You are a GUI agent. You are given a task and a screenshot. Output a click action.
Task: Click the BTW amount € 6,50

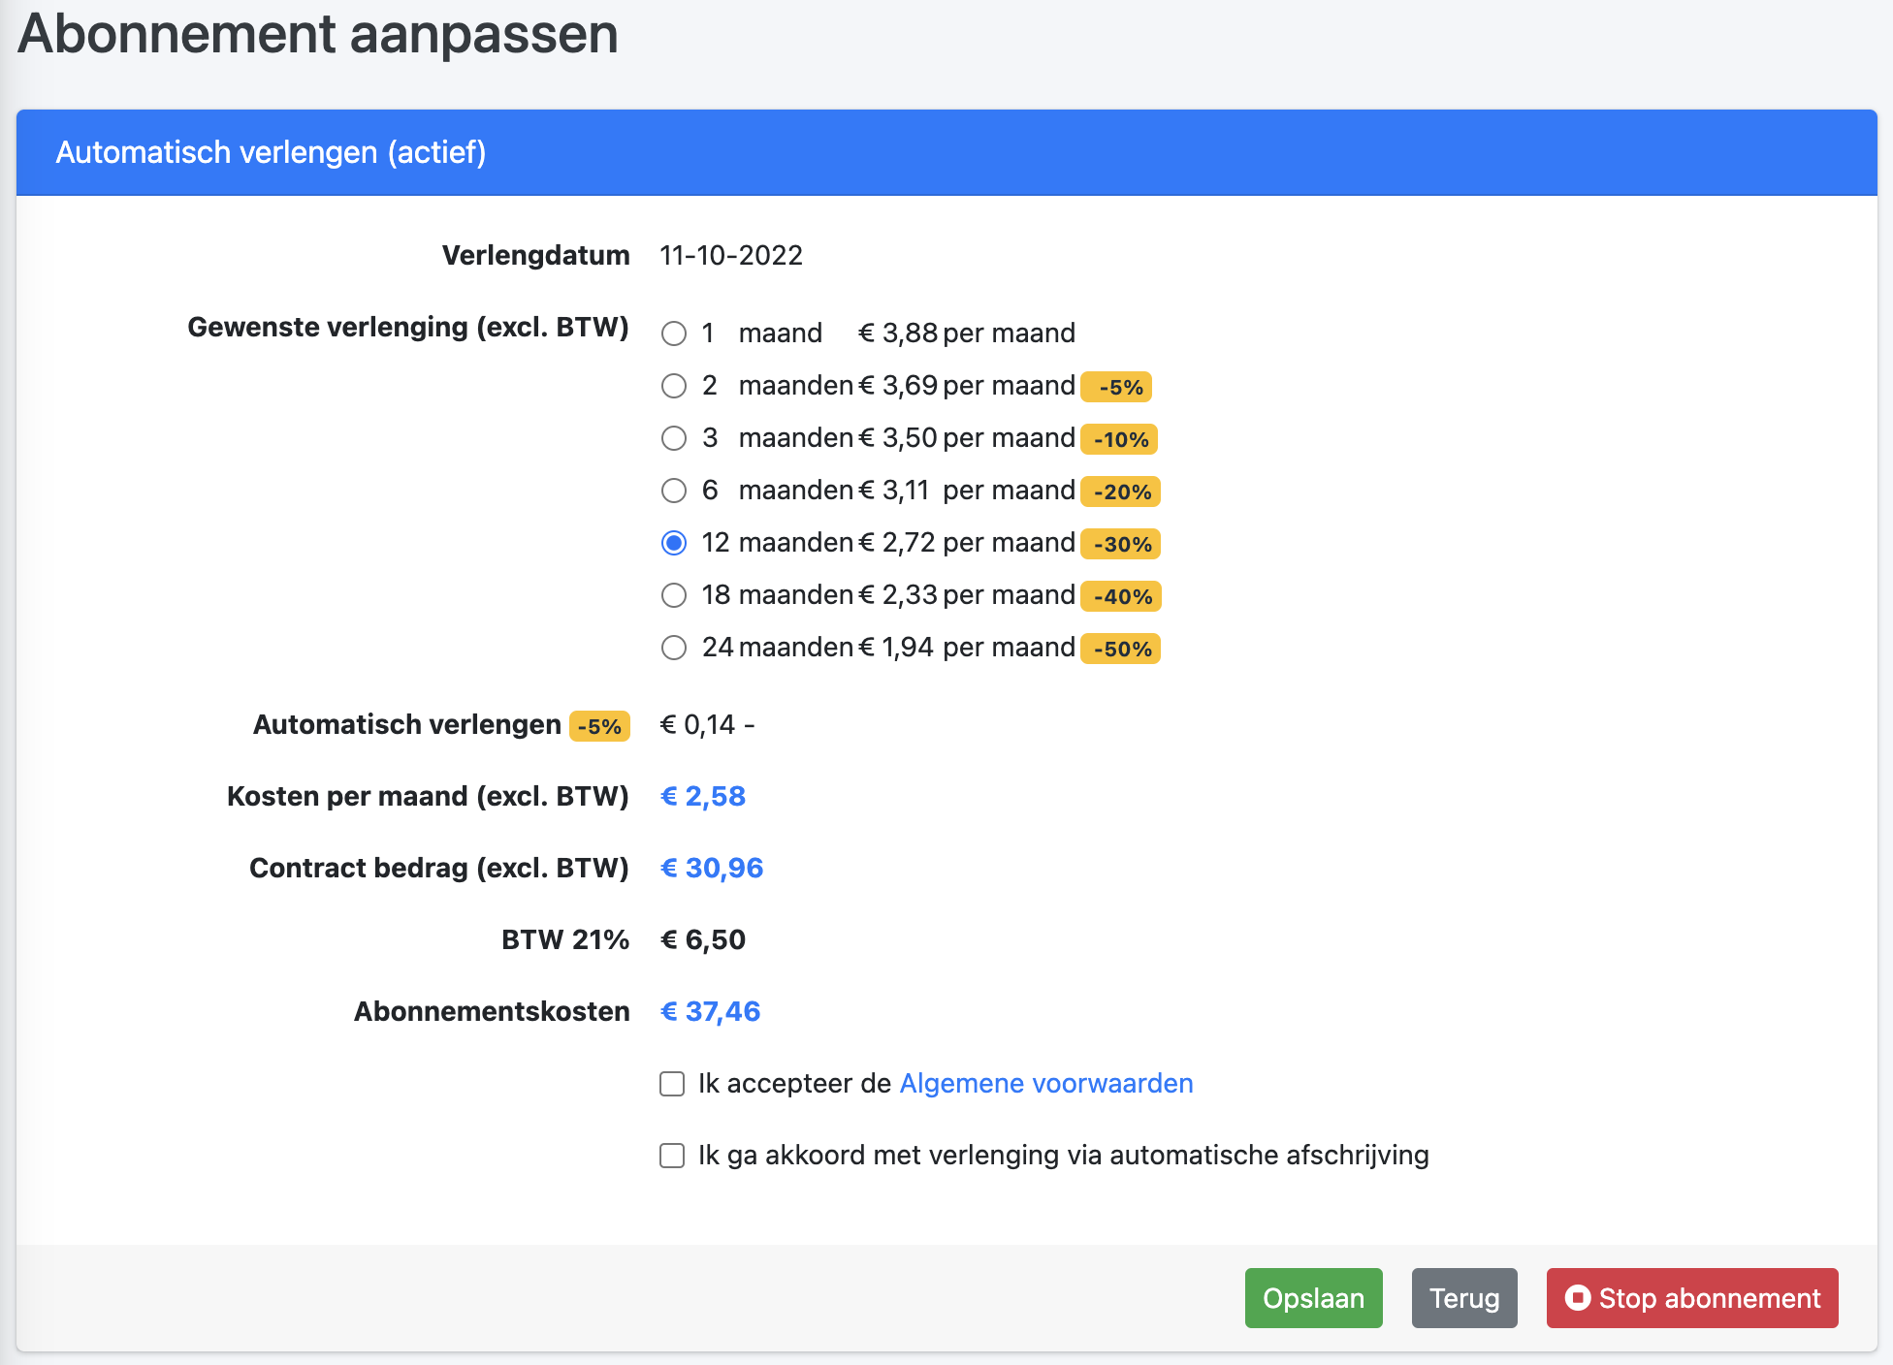(x=703, y=939)
